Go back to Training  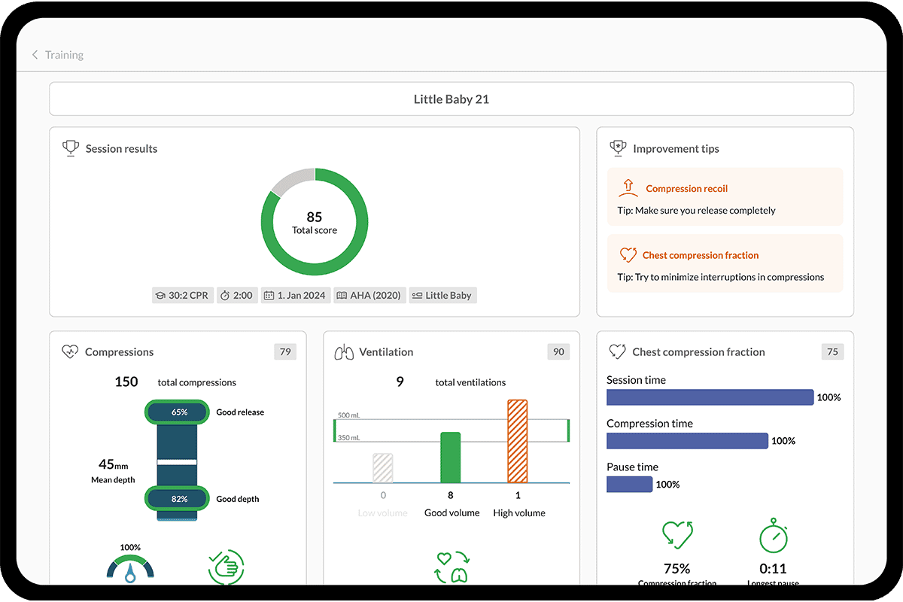point(63,55)
